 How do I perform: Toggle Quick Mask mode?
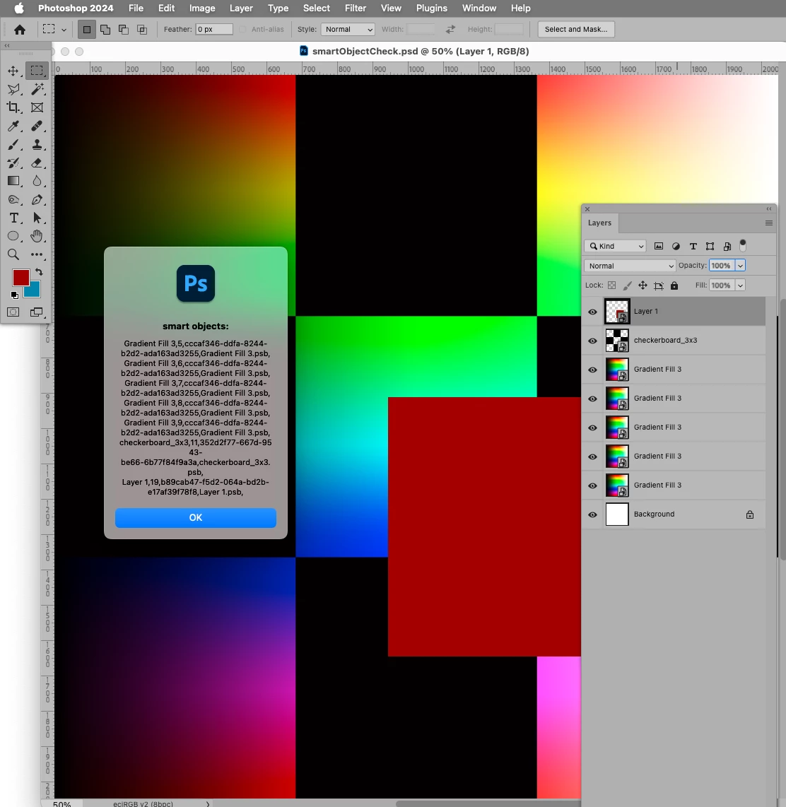13,312
